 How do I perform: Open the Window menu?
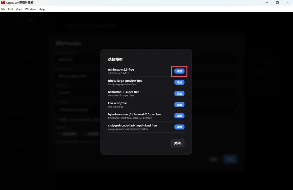(30, 9)
